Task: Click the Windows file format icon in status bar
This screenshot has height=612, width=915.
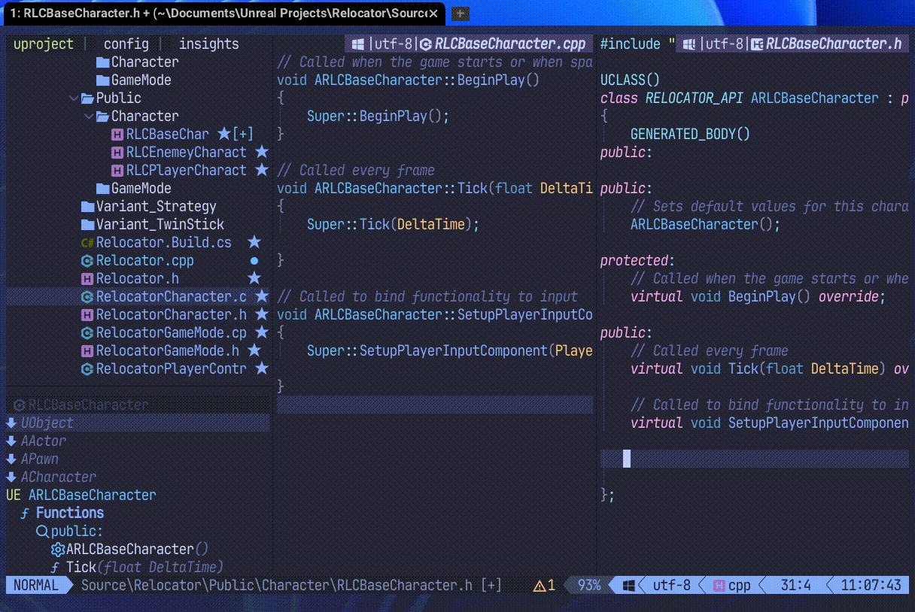Action: 629,585
